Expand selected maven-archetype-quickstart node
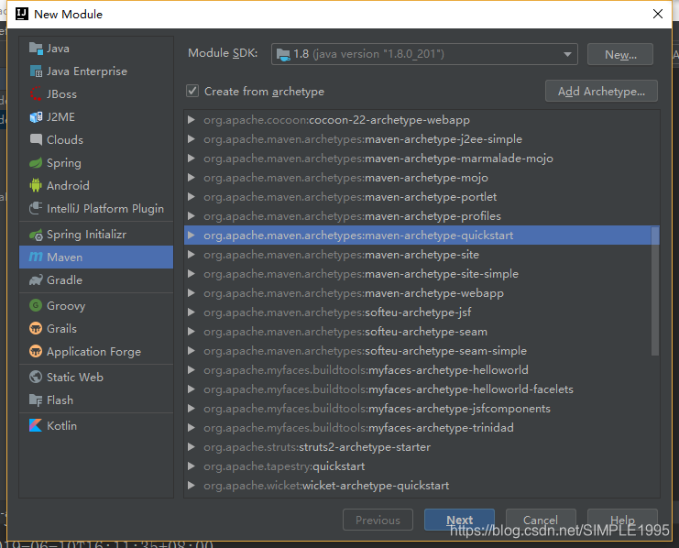Viewport: 679px width, 548px height. tap(191, 236)
